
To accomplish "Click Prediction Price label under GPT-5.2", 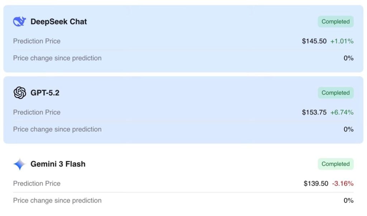I will point(37,112).
